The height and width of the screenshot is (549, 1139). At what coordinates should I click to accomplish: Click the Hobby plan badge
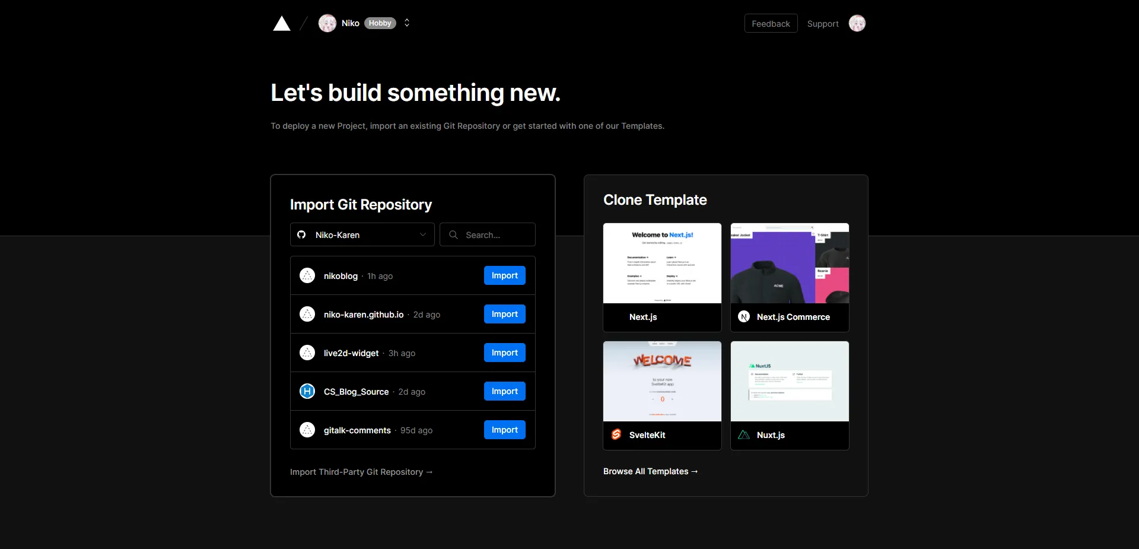coord(380,23)
